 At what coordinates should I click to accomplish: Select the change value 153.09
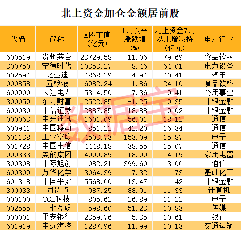coord(136,137)
